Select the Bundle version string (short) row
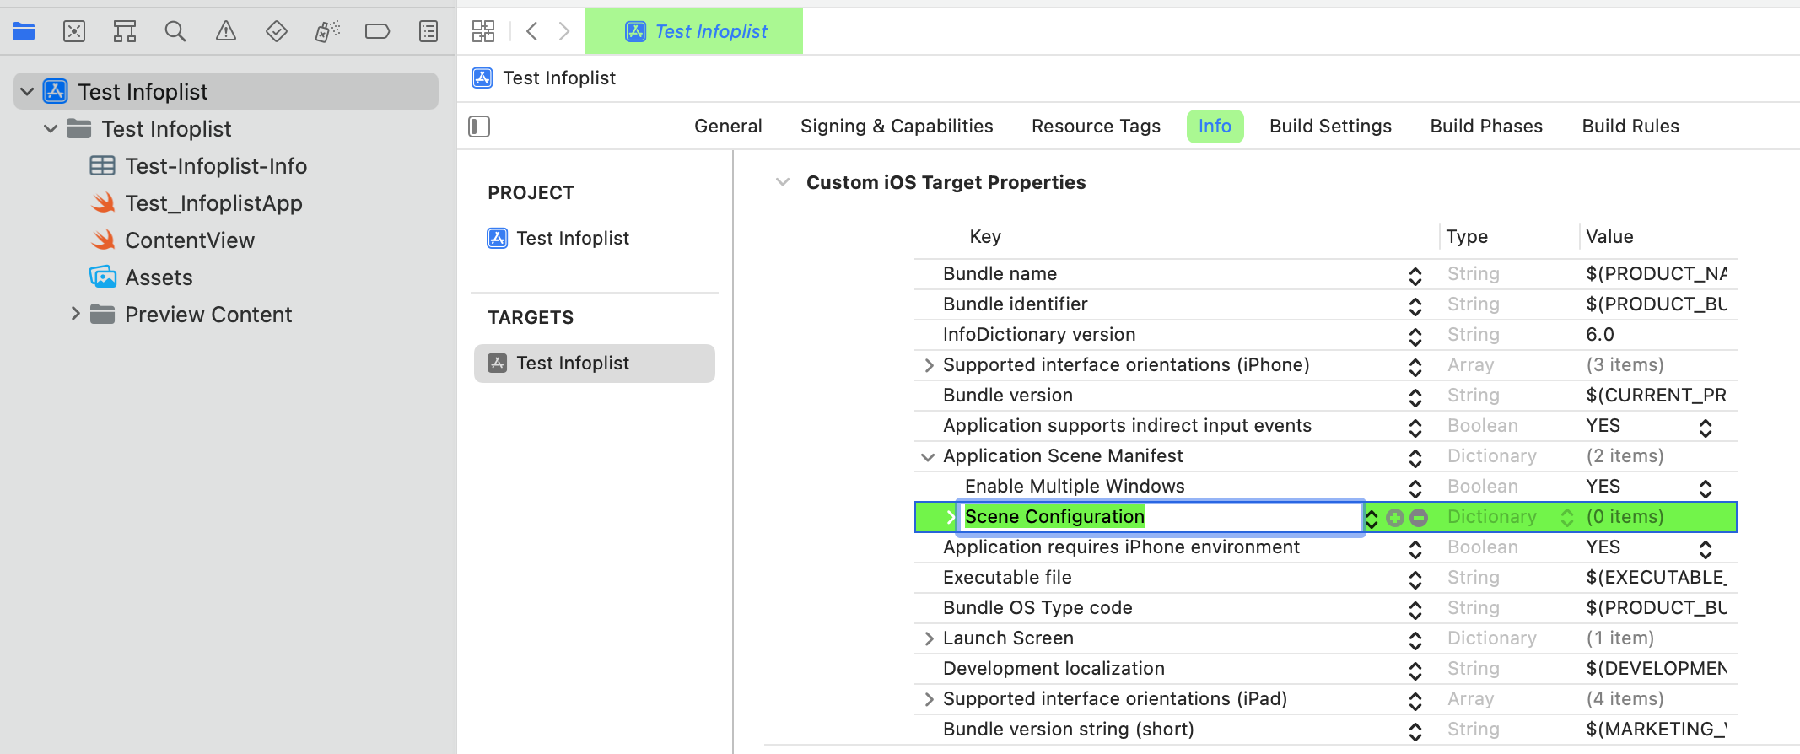Image resolution: width=1800 pixels, height=754 pixels. (1325, 730)
